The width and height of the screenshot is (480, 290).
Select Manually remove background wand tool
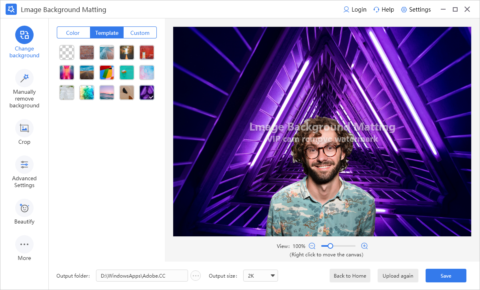pyautogui.click(x=24, y=78)
